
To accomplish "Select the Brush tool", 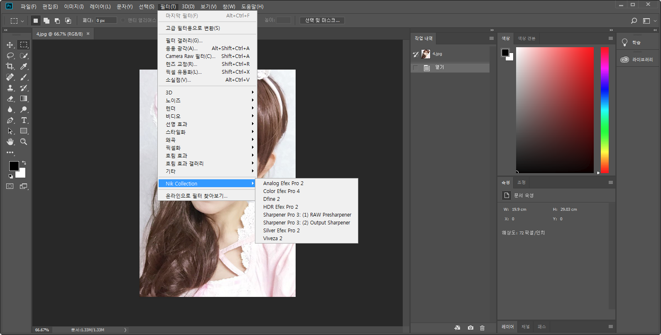I will click(x=24, y=77).
